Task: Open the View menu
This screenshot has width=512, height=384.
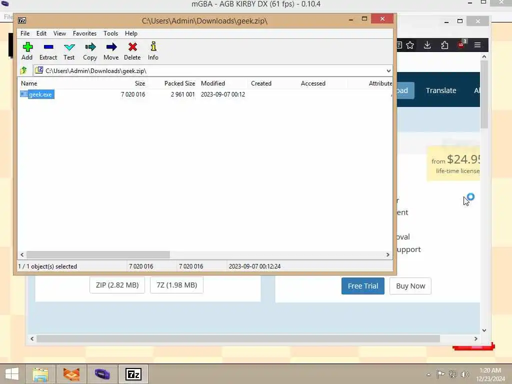Action: pyautogui.click(x=60, y=33)
